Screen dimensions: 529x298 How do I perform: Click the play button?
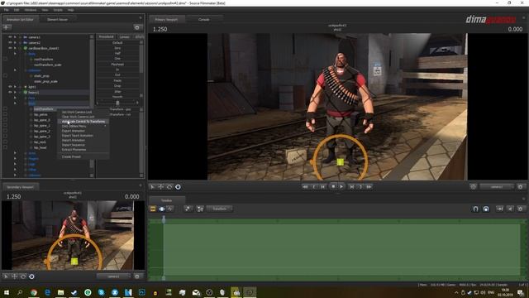(341, 186)
